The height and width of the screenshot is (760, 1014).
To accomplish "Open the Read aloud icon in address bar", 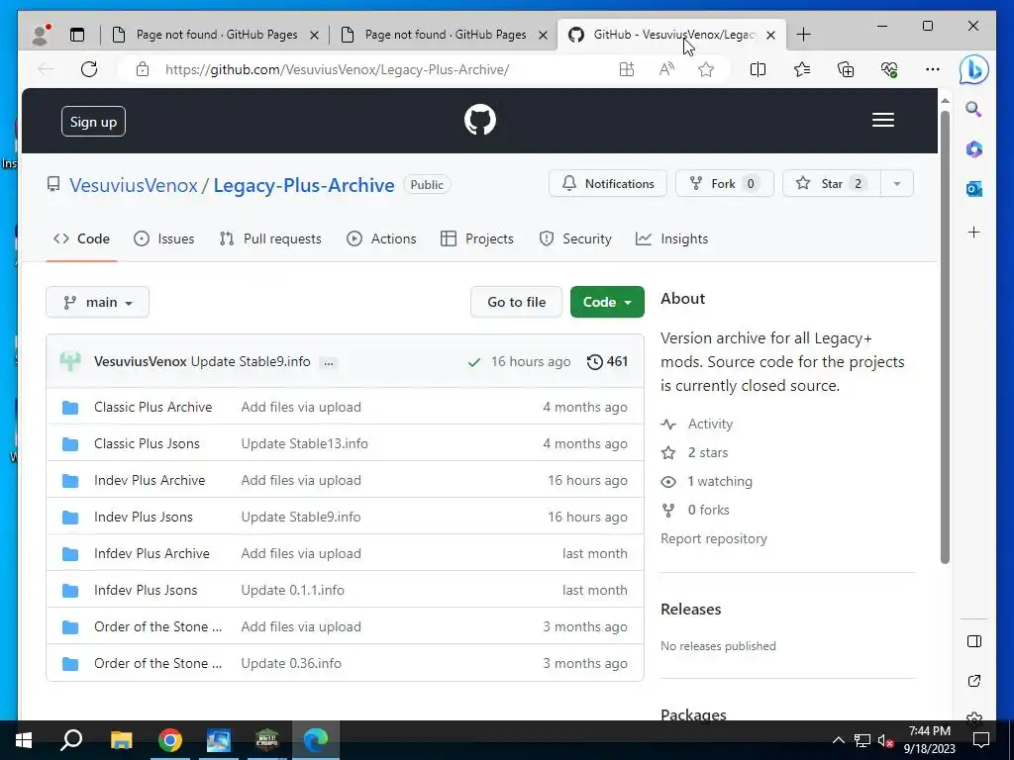I will pos(666,69).
